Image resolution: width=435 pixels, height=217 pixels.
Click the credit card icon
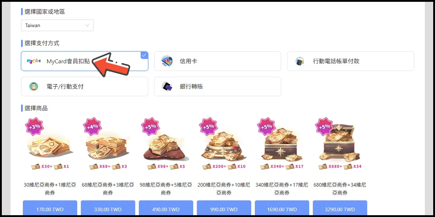click(x=167, y=61)
